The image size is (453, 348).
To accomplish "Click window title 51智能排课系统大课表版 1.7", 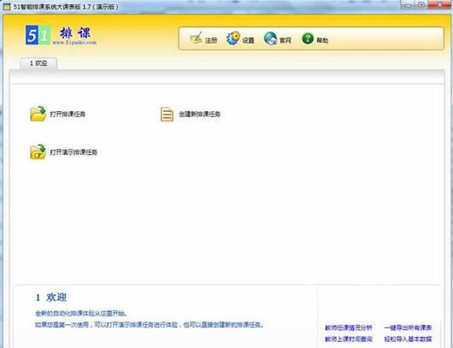I will tap(66, 6).
